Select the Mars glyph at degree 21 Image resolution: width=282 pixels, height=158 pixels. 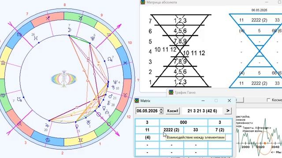(x=111, y=97)
